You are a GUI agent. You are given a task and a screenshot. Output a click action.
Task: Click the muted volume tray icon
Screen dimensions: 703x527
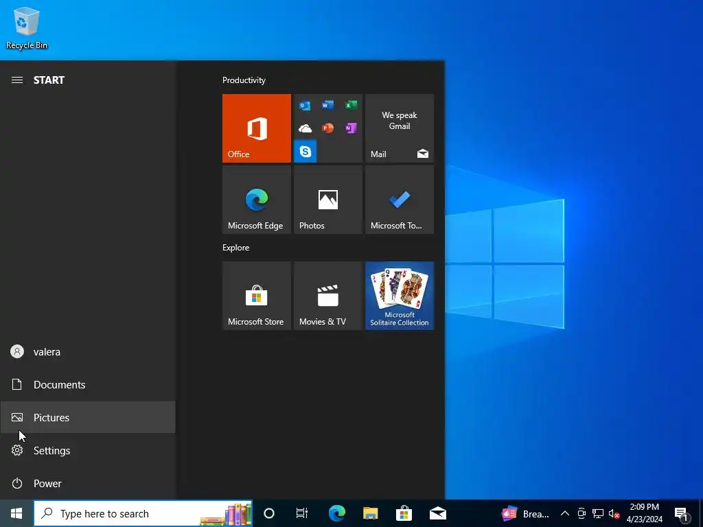click(614, 513)
